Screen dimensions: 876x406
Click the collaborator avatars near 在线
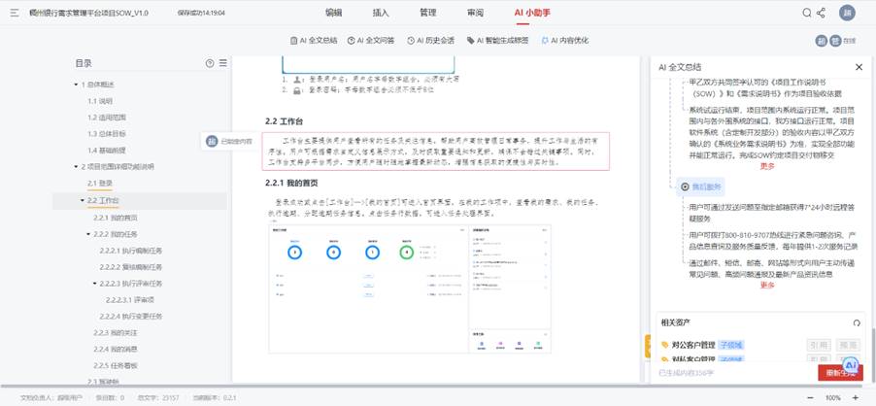click(x=828, y=41)
